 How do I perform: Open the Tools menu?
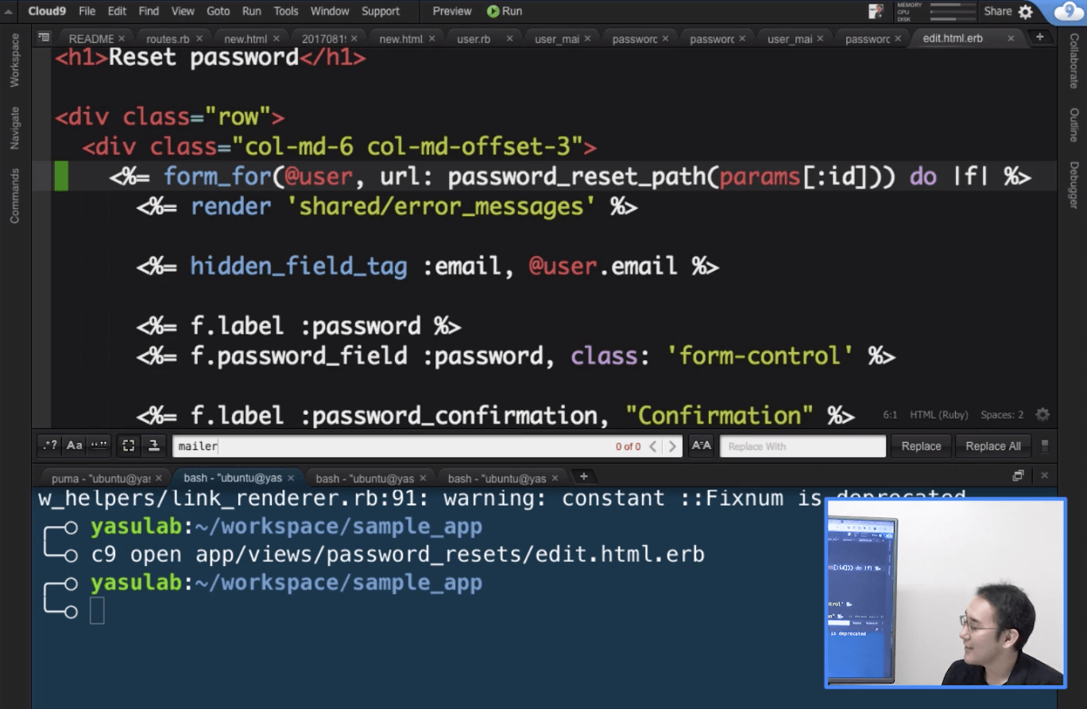click(x=285, y=11)
